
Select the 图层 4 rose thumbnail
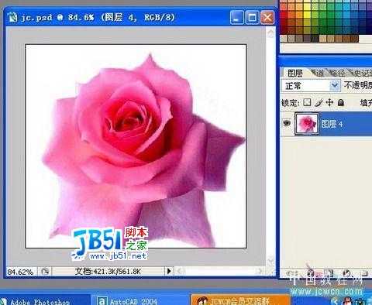coord(307,124)
